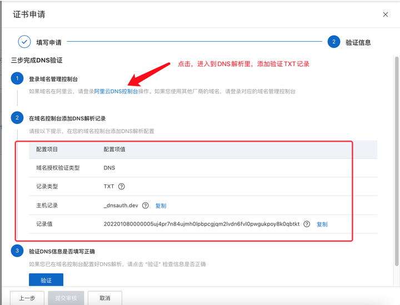Screen dimensions: 400x305
Task: Close the 证书申请 dialog with the X icon
Action: click(x=385, y=14)
